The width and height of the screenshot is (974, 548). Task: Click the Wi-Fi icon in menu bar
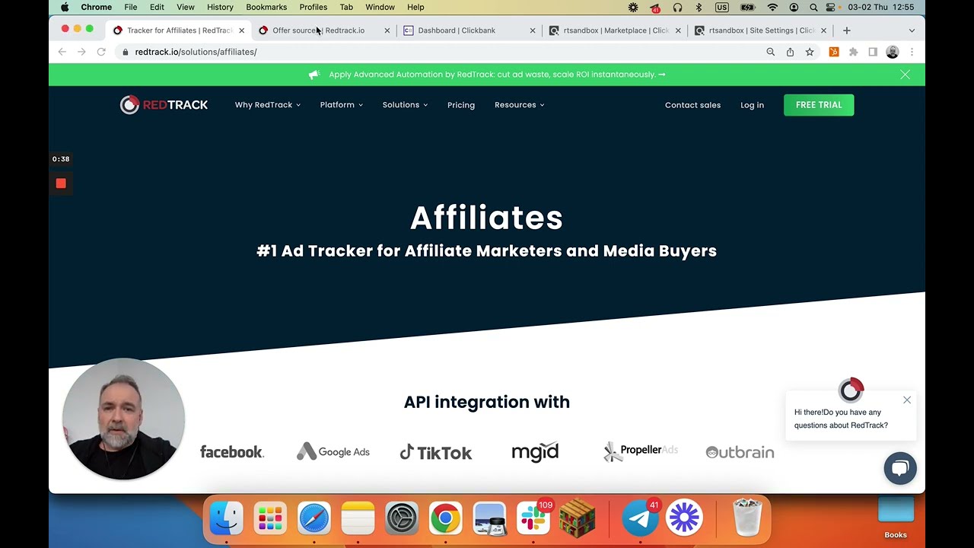(x=773, y=7)
